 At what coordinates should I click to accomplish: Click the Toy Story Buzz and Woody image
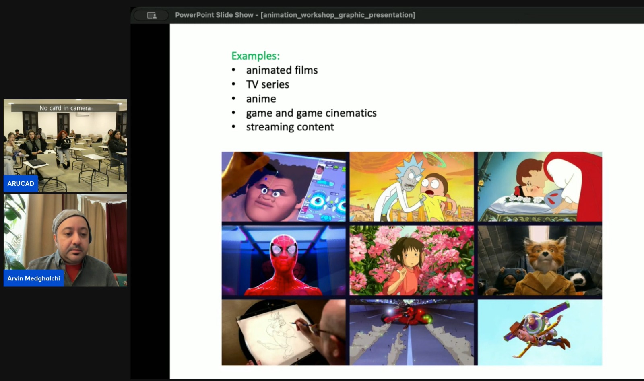point(539,332)
